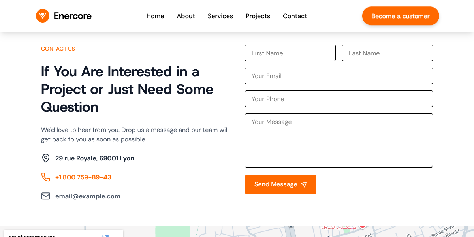Call the +1 800 759-89-43 phone link

tap(83, 177)
